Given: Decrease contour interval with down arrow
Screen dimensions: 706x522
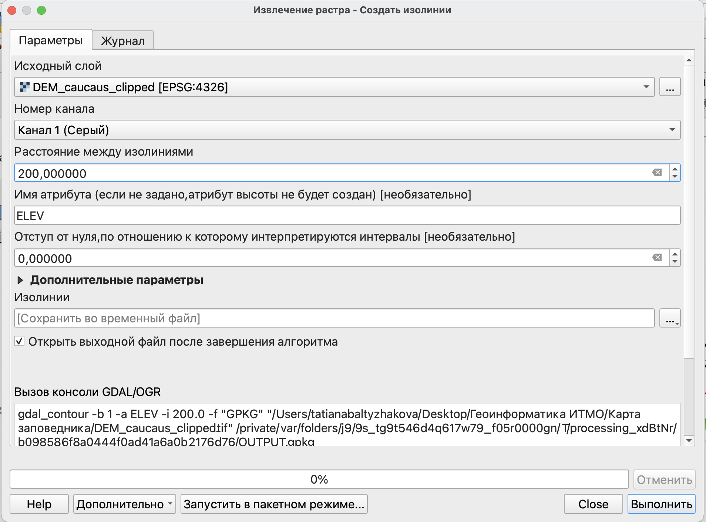Looking at the screenshot, I should pos(675,176).
